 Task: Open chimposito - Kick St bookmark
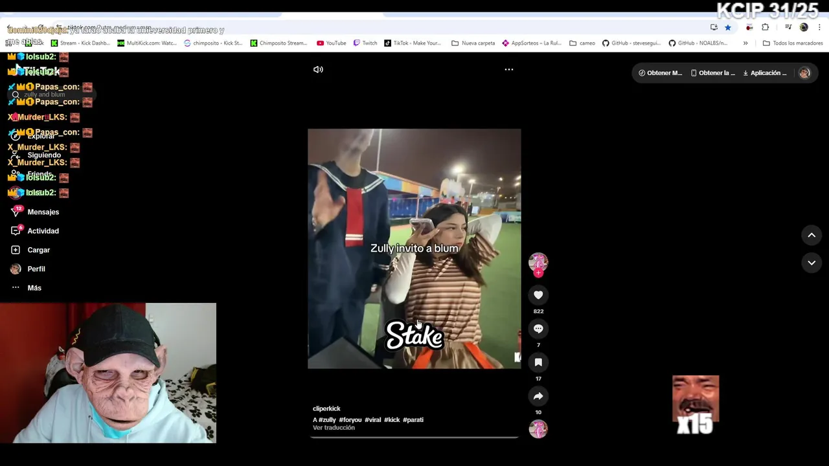pyautogui.click(x=213, y=43)
